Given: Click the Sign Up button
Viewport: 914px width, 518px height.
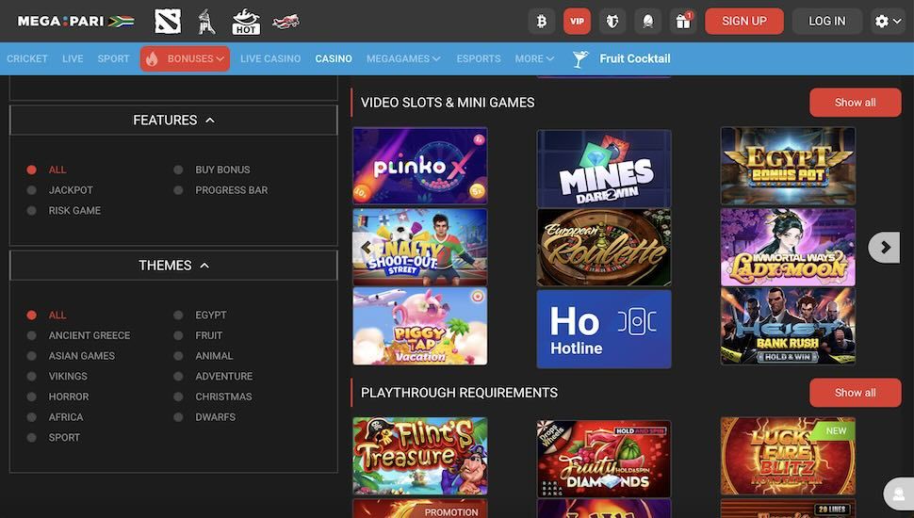Looking at the screenshot, I should click(x=744, y=21).
